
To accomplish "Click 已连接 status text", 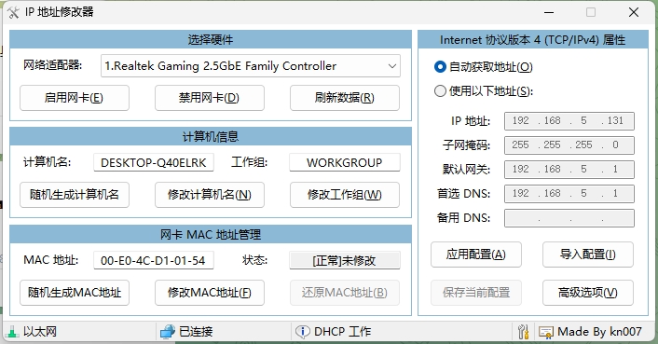I will tap(196, 332).
